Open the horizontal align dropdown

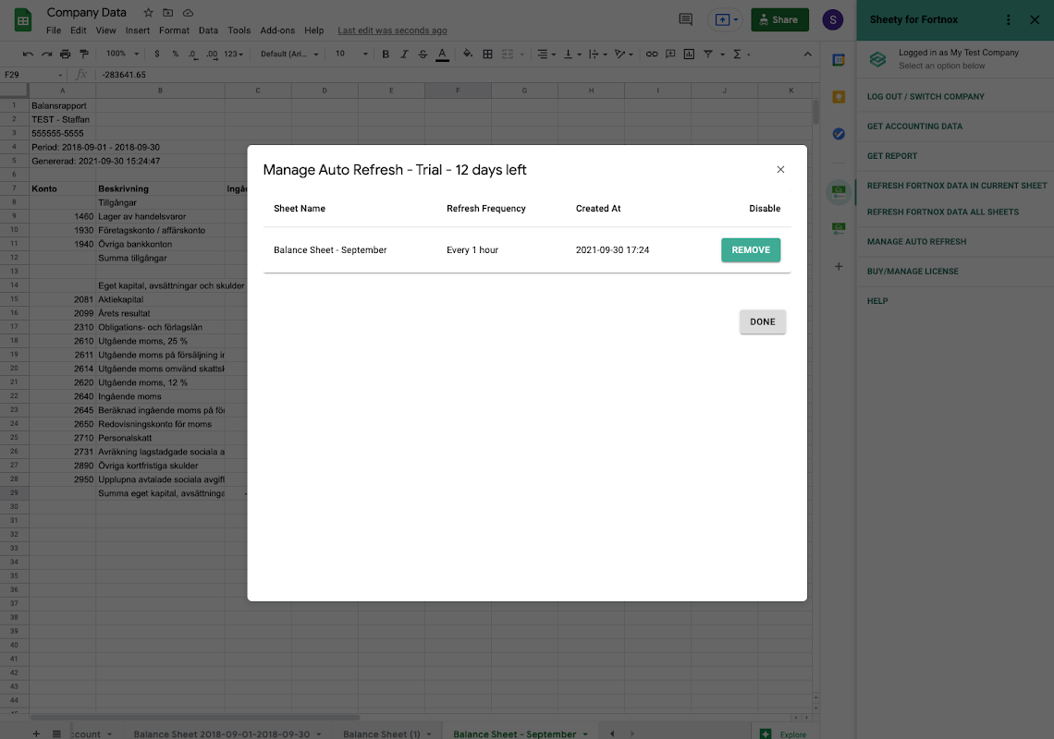[x=545, y=54]
